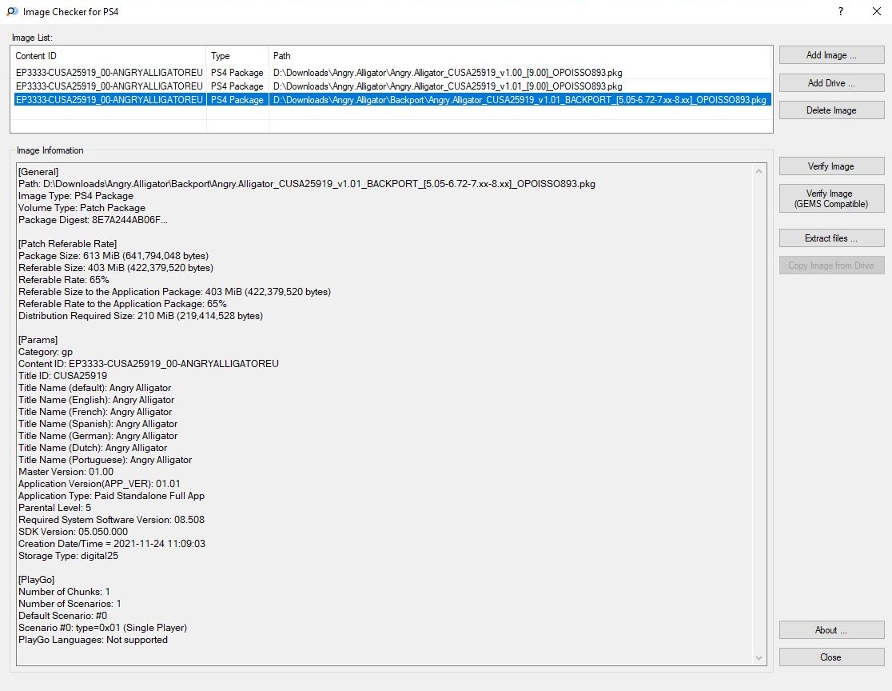Select the v1.00 package row path
892x691 pixels.
click(x=448, y=73)
